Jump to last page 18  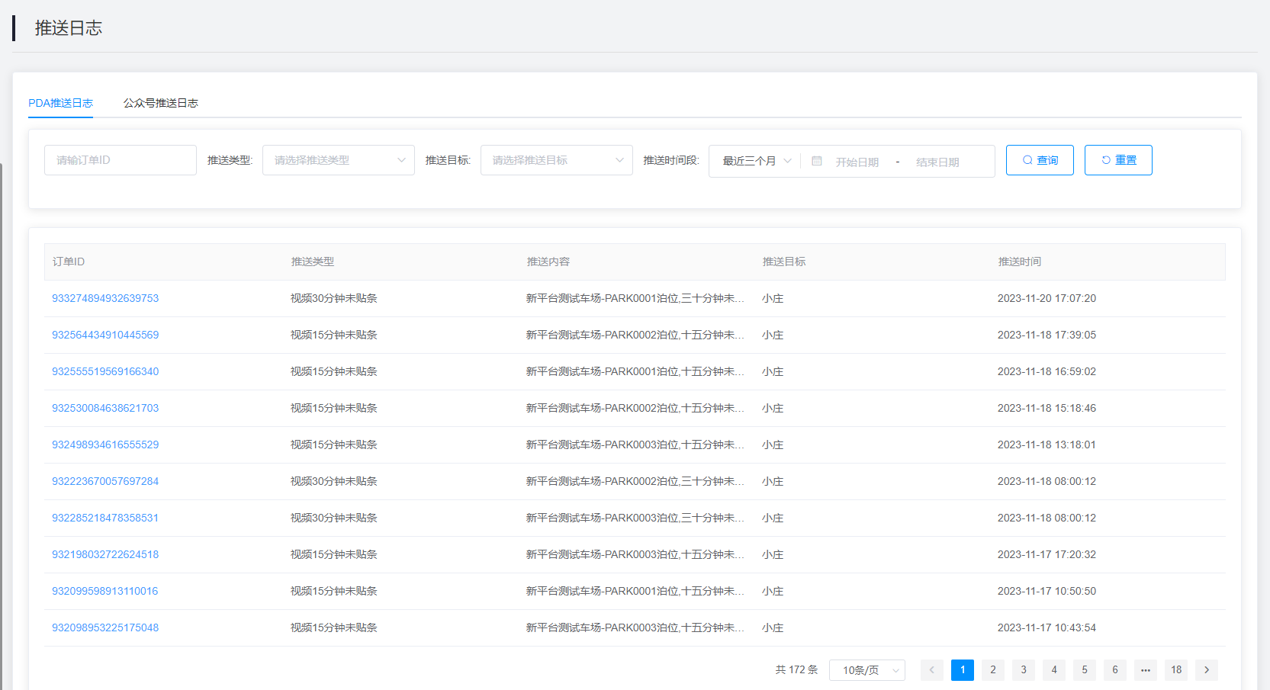point(1175,670)
